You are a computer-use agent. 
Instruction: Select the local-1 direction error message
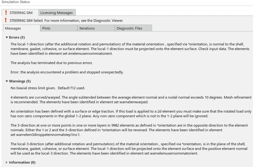(x=129, y=49)
